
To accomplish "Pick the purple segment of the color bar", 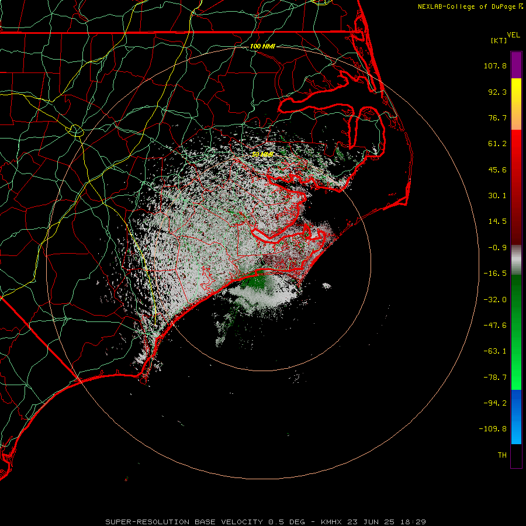I will tap(516, 65).
